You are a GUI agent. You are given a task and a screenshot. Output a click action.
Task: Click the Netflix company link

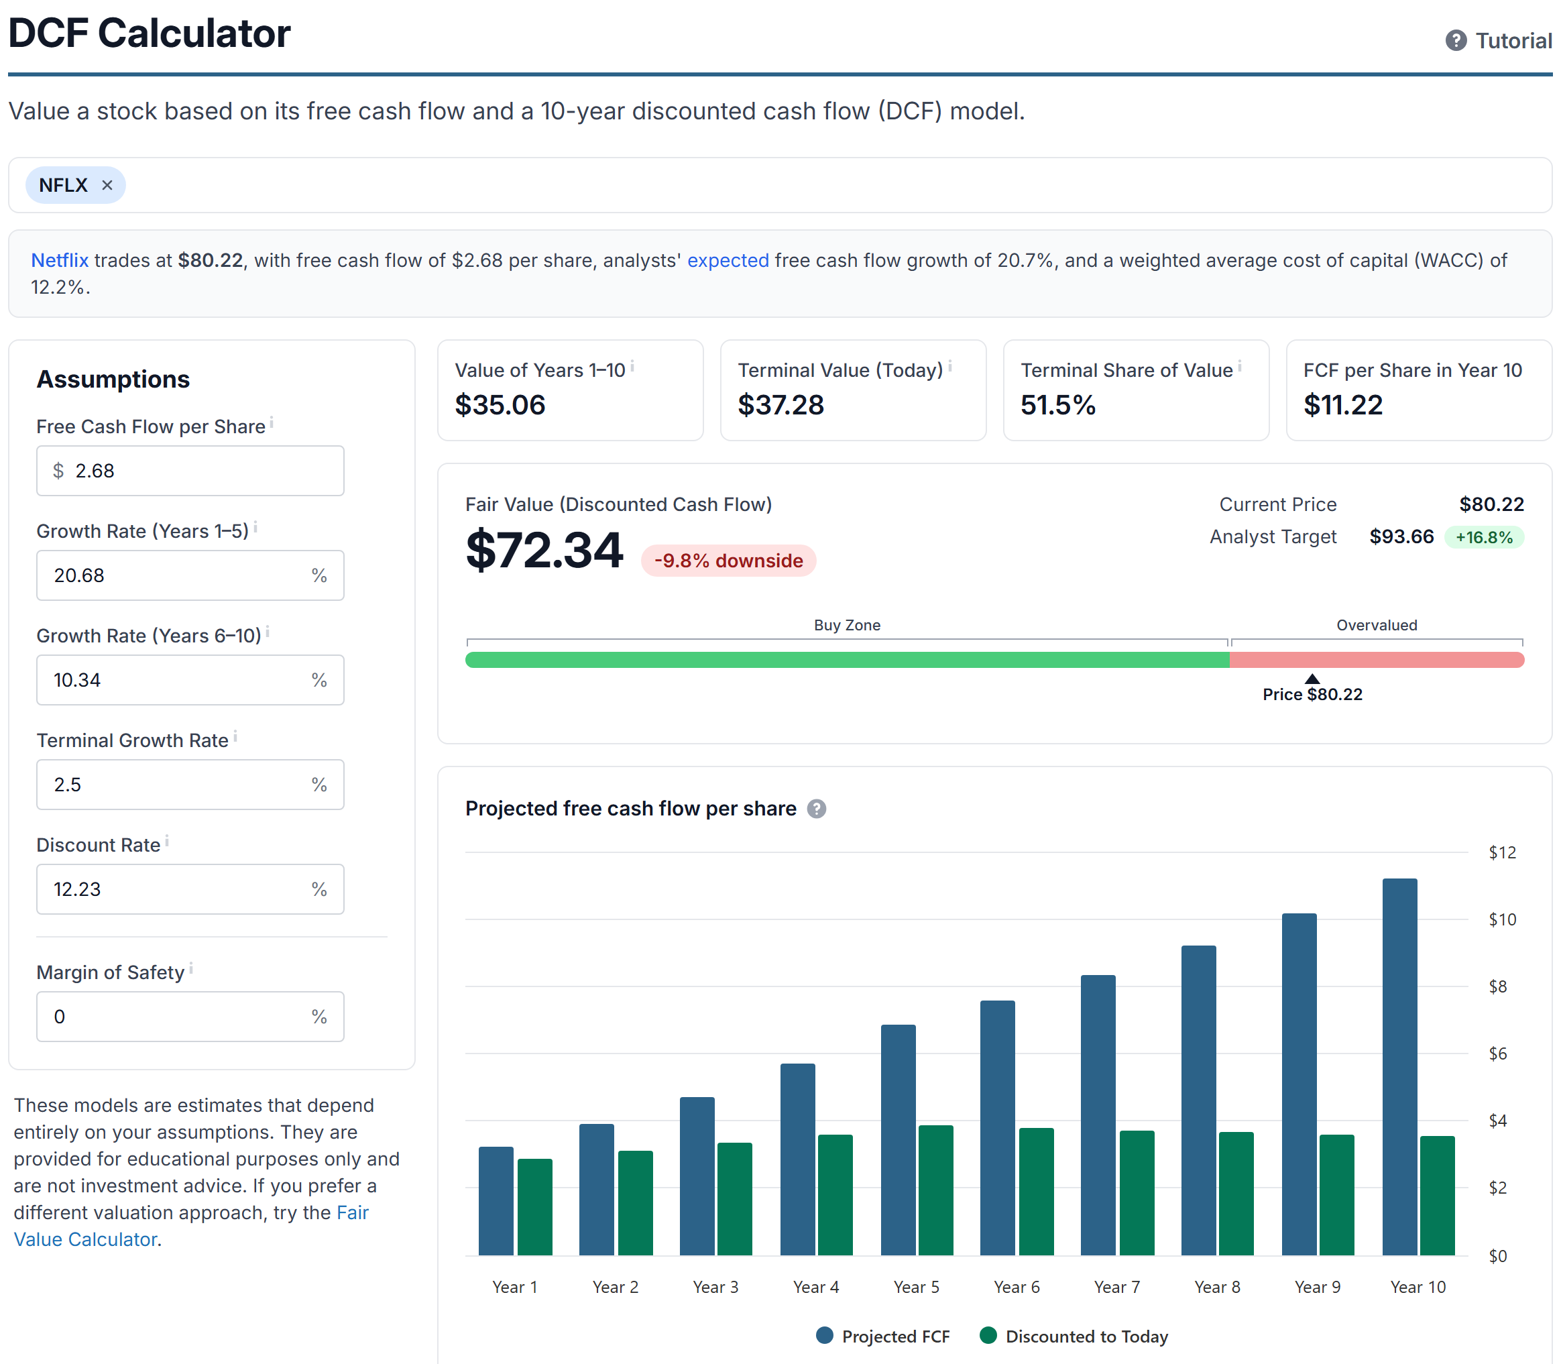tap(60, 260)
